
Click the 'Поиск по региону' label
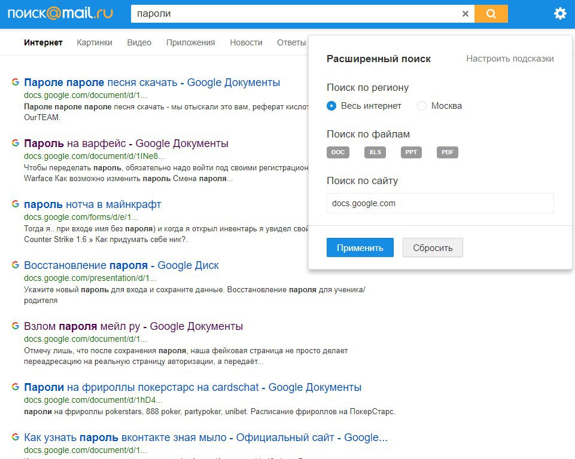pos(367,87)
